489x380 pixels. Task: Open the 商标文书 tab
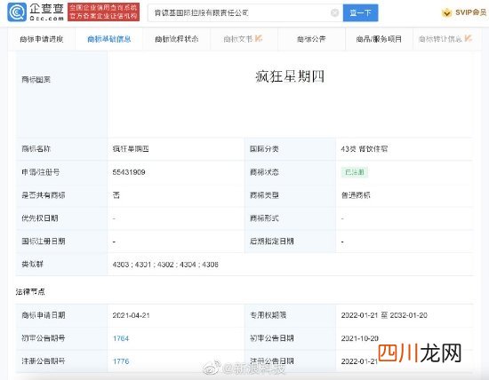coord(244,39)
